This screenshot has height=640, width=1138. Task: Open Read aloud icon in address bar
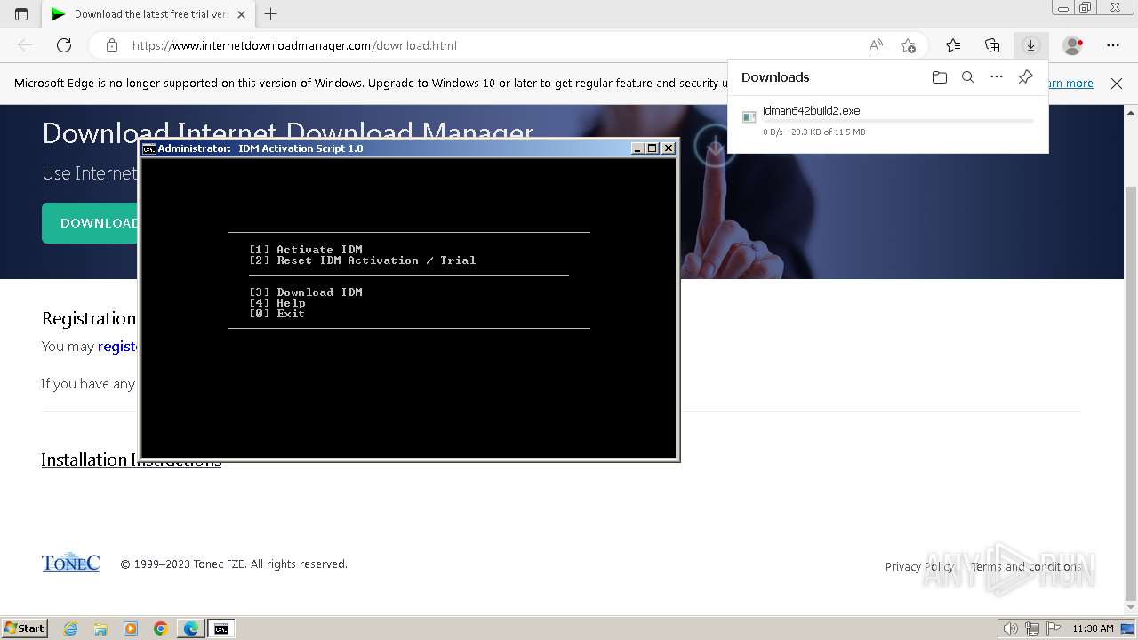coord(876,45)
